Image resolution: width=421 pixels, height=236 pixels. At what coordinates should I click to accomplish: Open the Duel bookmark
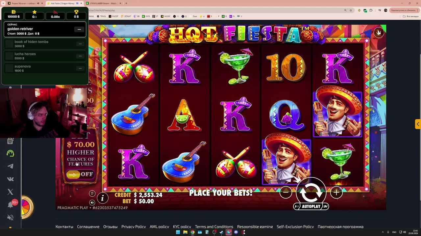click(193, 16)
